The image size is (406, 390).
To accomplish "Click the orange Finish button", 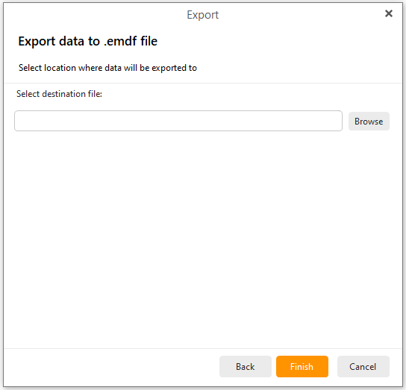I will pyautogui.click(x=302, y=366).
